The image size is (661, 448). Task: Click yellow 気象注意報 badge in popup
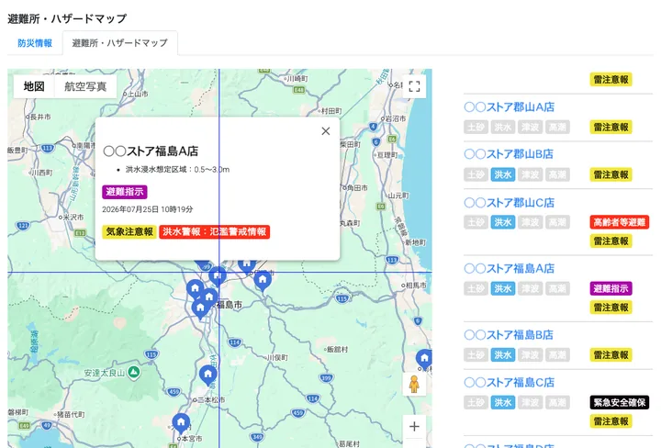point(129,231)
